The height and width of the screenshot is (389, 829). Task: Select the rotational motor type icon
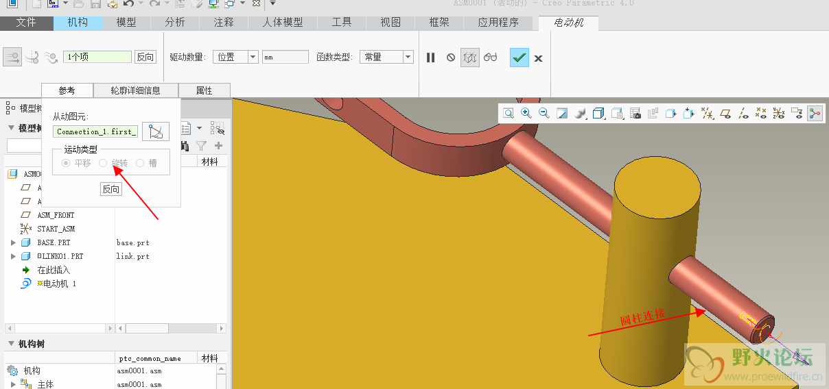(32, 58)
